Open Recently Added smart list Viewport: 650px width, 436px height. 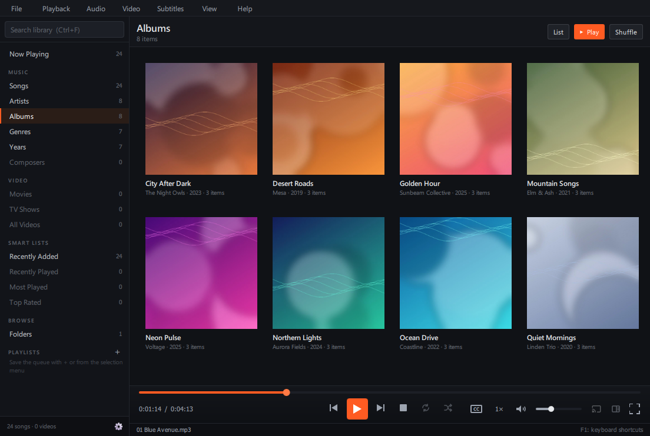[x=65, y=257]
